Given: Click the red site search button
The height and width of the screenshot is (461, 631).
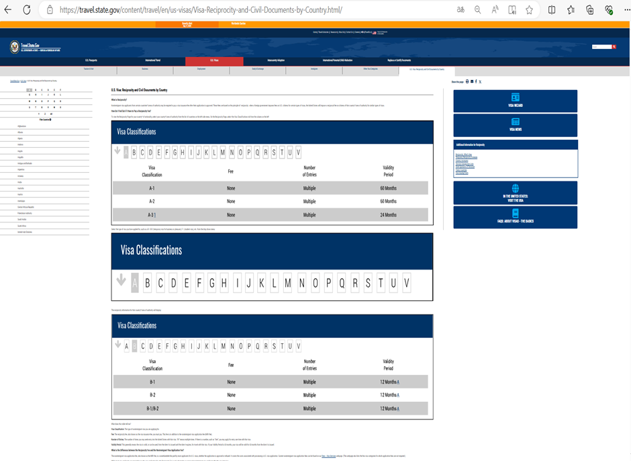Looking at the screenshot, I should pyautogui.click(x=614, y=47).
